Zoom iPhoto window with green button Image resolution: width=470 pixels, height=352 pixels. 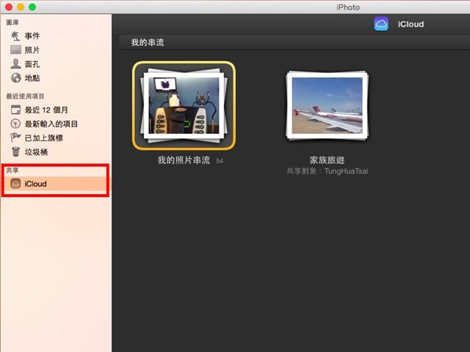(32, 7)
